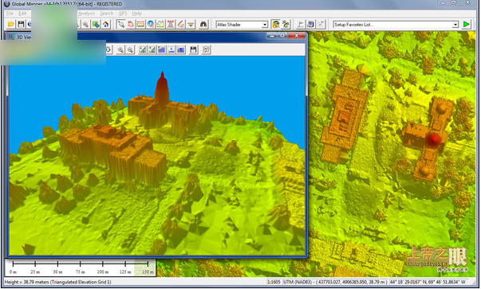Click the home full-view icon

click(105, 24)
